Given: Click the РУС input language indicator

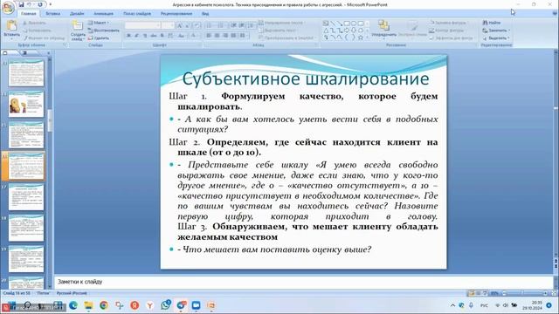Looking at the screenshot, I should (x=484, y=305).
